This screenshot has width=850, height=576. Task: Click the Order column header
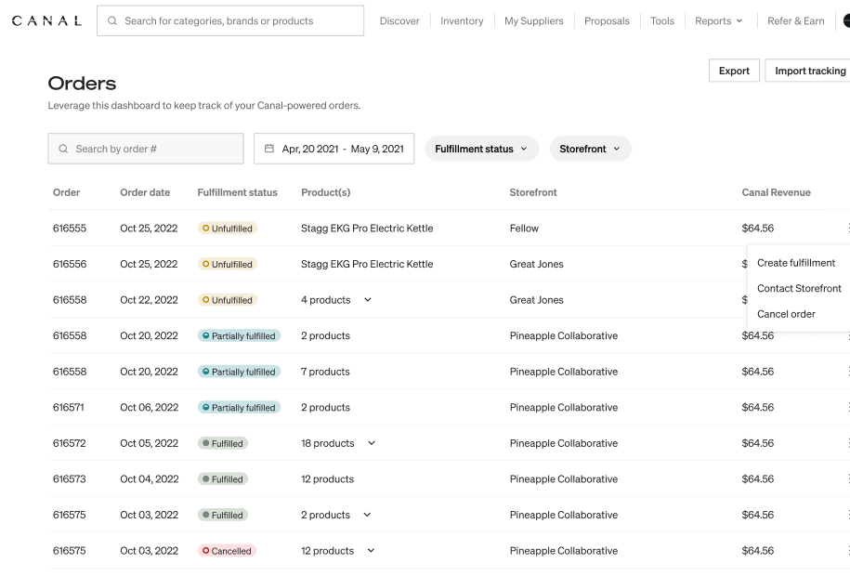[x=66, y=192]
